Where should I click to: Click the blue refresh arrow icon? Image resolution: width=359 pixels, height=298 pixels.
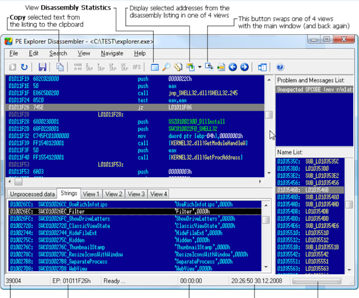24,67
